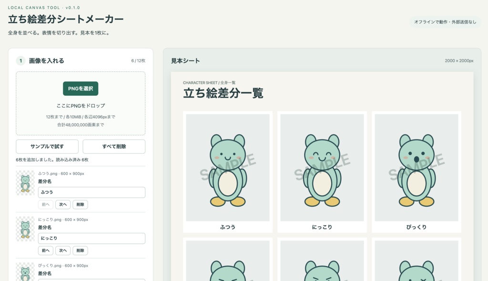Click 前へ for にっこり.png

45,251
